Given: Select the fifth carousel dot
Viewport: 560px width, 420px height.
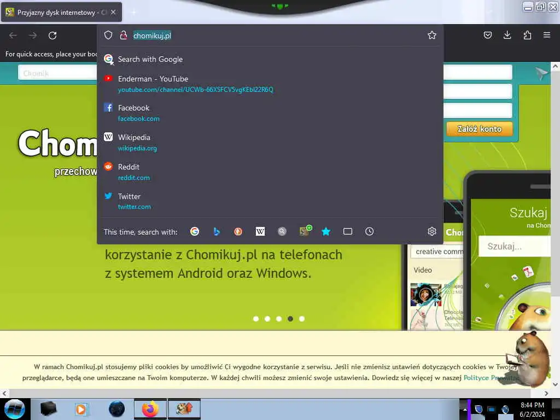Looking at the screenshot, I should click(302, 319).
